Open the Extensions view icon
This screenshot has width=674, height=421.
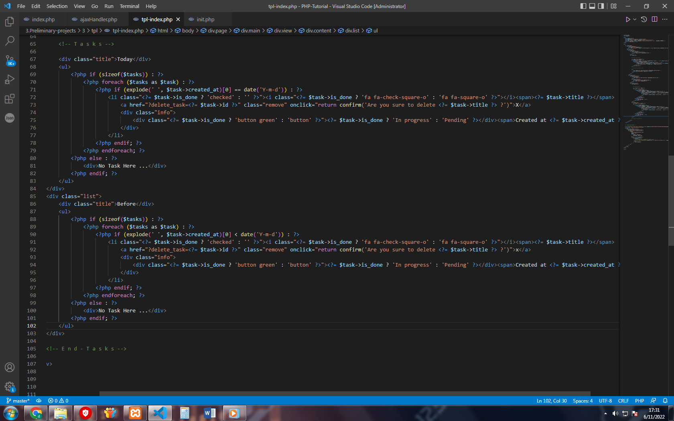tap(10, 99)
